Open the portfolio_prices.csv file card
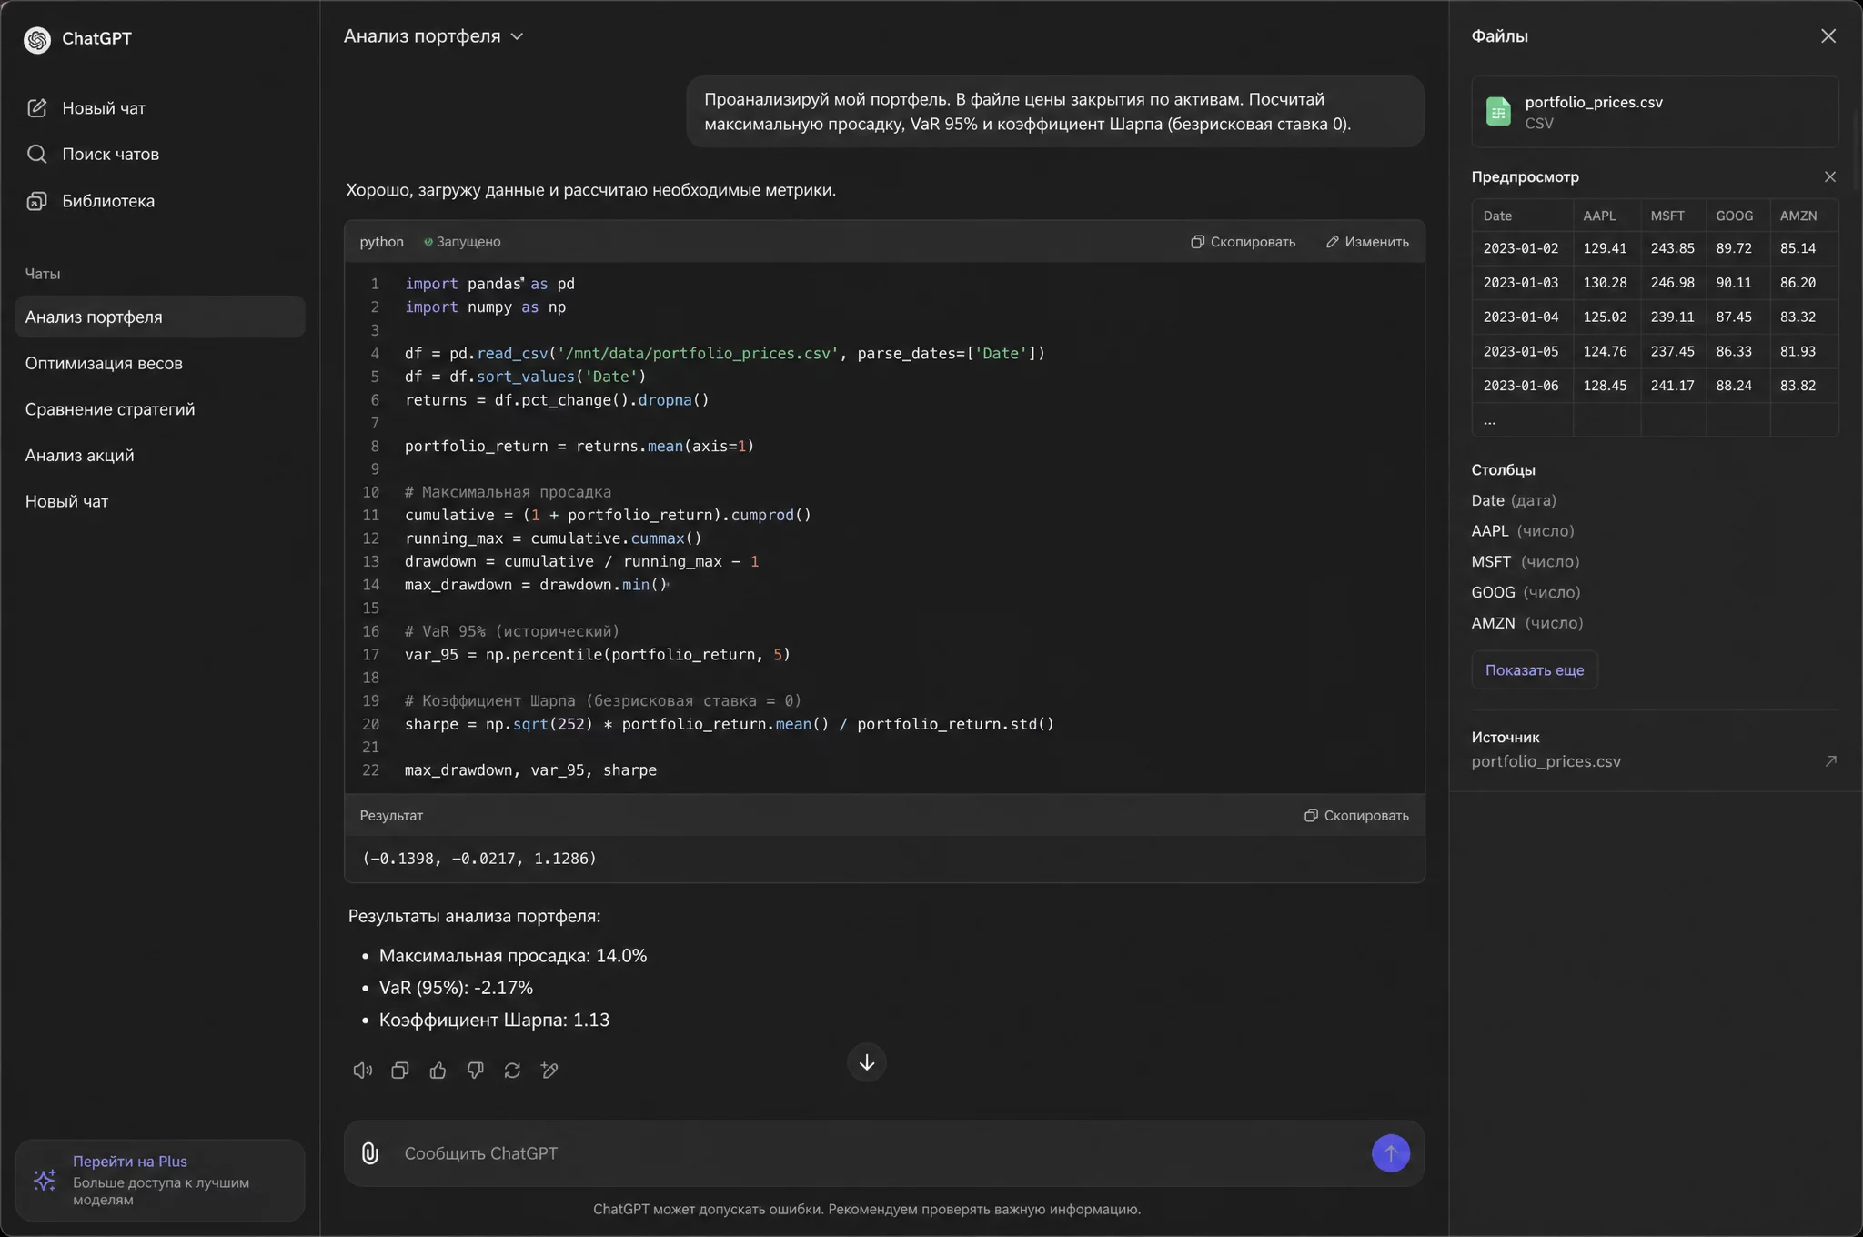Image resolution: width=1863 pixels, height=1237 pixels. [1655, 112]
